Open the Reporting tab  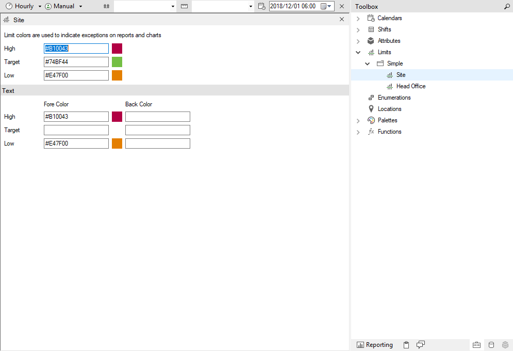point(375,345)
